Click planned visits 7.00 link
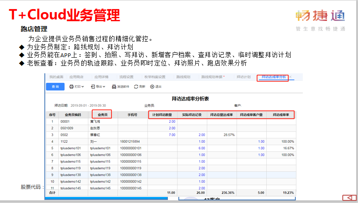 [x=172, y=135]
